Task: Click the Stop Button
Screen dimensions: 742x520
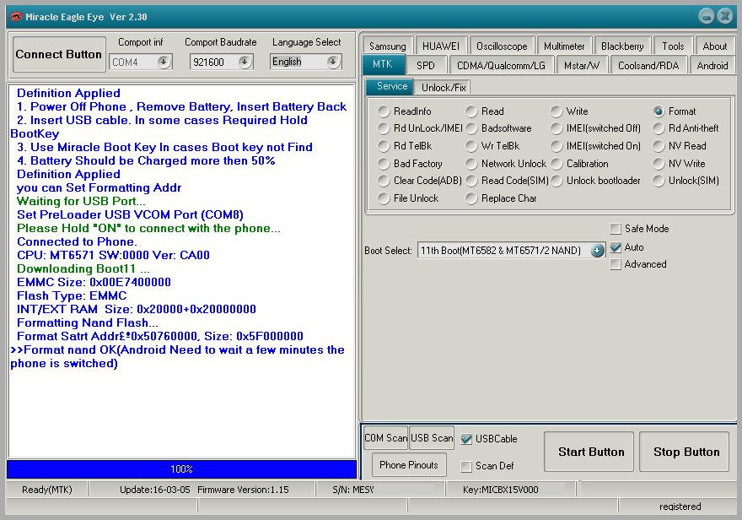Action: coord(684,452)
